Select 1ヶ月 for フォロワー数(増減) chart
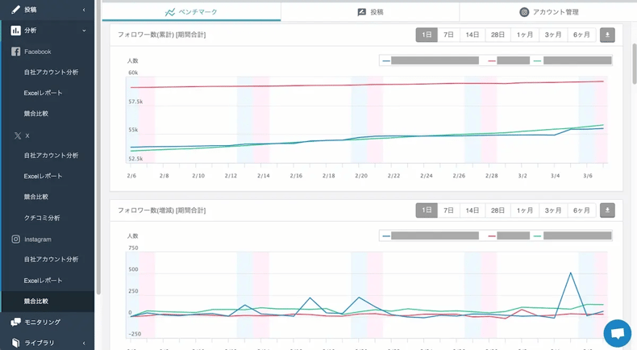Viewport: 637px width, 350px height. pos(524,210)
